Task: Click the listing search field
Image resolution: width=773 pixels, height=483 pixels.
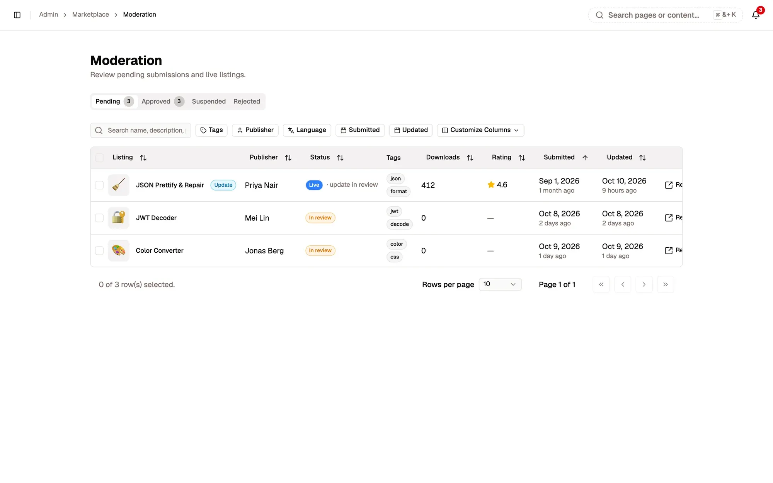Action: [141, 130]
